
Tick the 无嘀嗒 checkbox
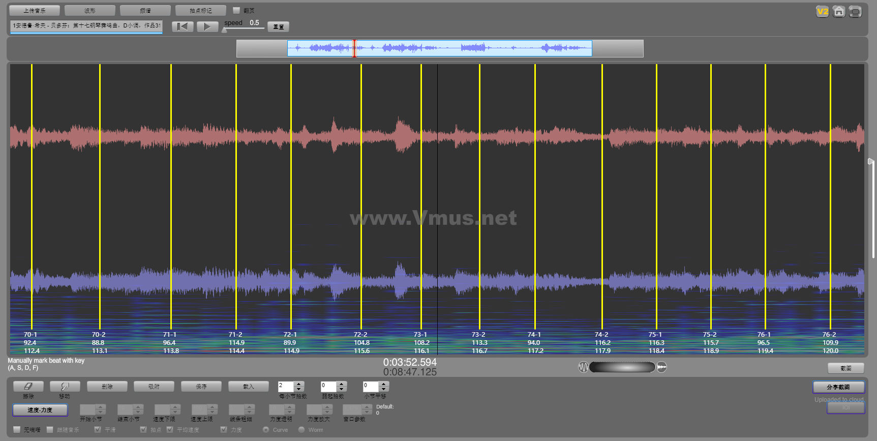(x=17, y=430)
